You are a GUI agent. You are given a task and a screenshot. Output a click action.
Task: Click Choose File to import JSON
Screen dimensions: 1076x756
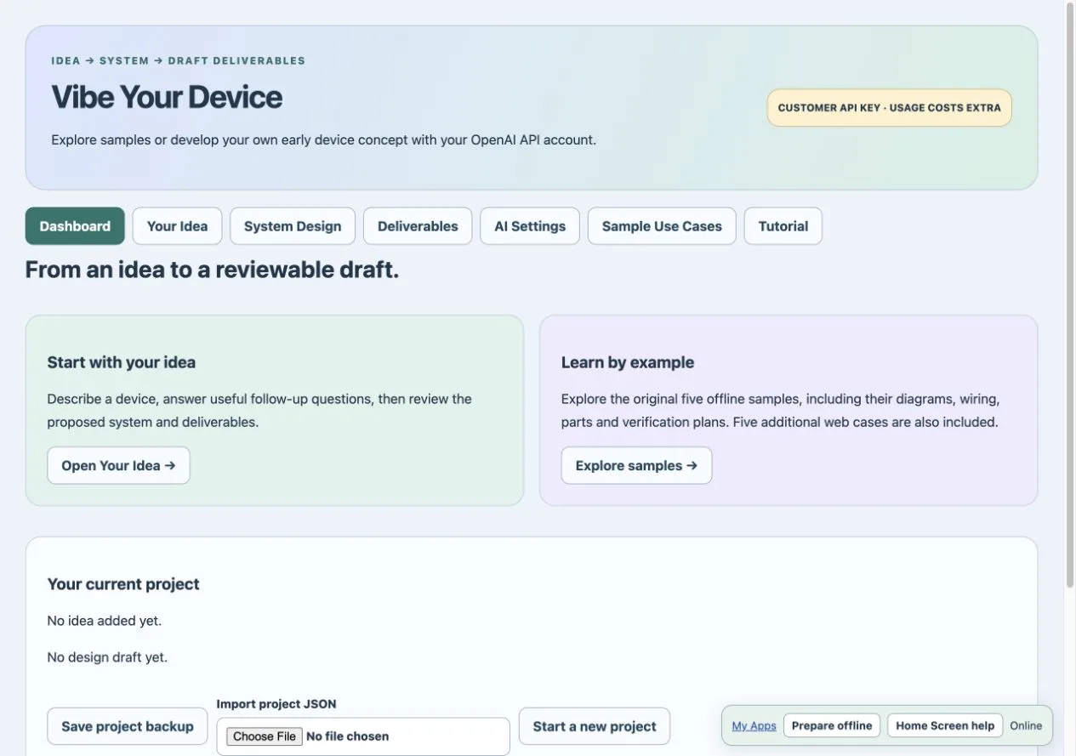[265, 736]
